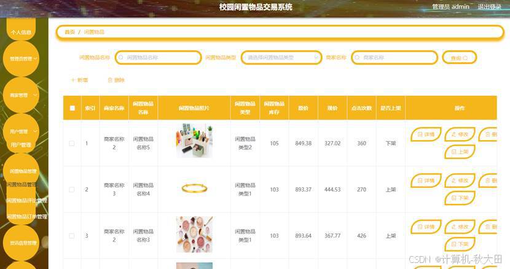Screen dimensions: 510x269
Task: Open 个人信息 in the sidebar
Action: (x=21, y=32)
